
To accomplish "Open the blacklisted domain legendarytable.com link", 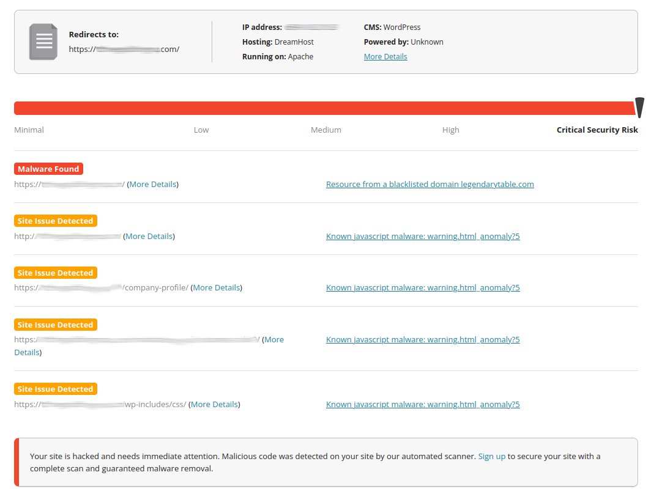I will pos(429,184).
